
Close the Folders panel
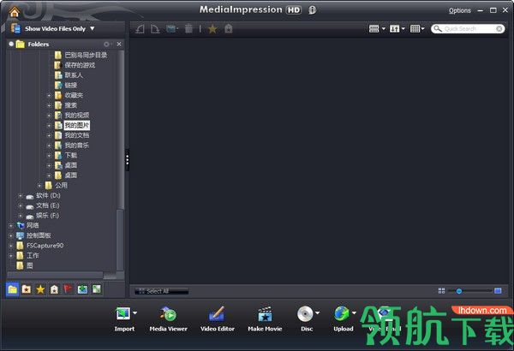point(119,44)
